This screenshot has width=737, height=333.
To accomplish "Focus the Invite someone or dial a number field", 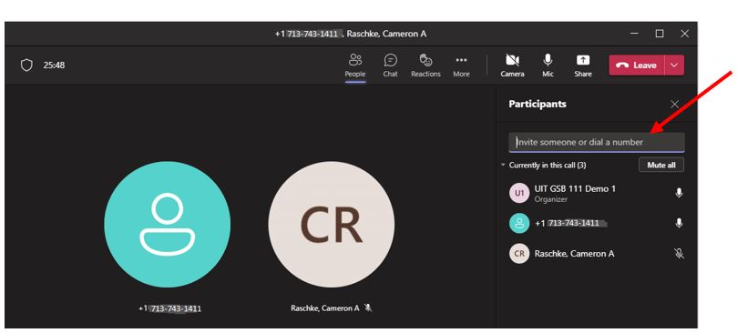I will (597, 142).
